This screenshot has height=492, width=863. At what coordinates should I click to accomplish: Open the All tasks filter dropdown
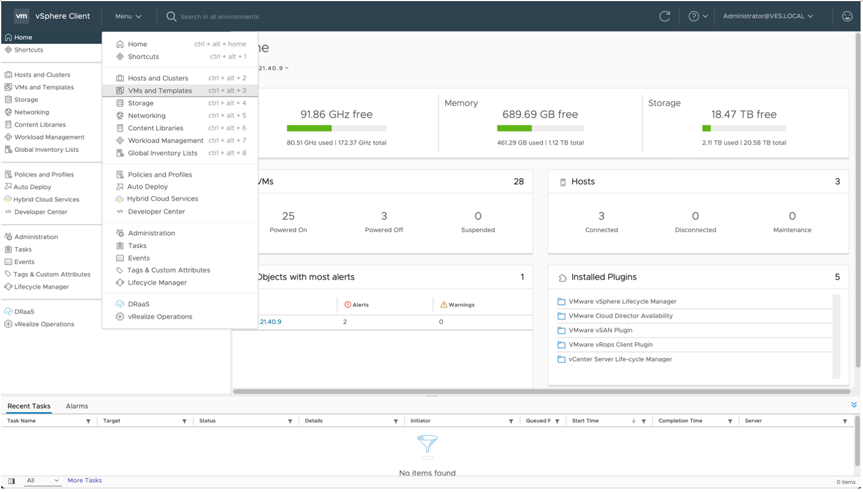click(42, 481)
